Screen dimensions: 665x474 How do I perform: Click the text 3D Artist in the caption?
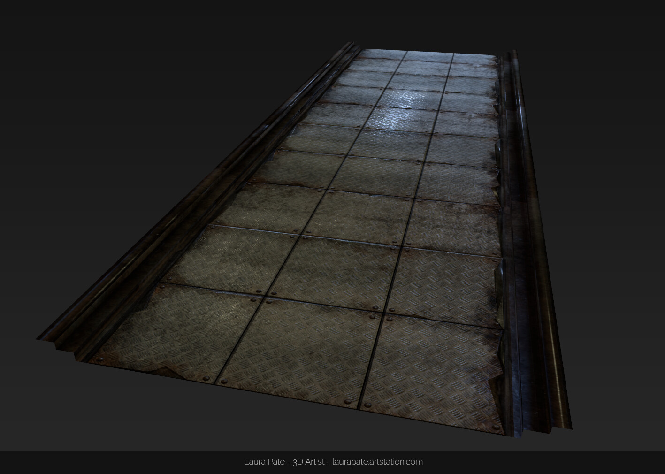310,461
